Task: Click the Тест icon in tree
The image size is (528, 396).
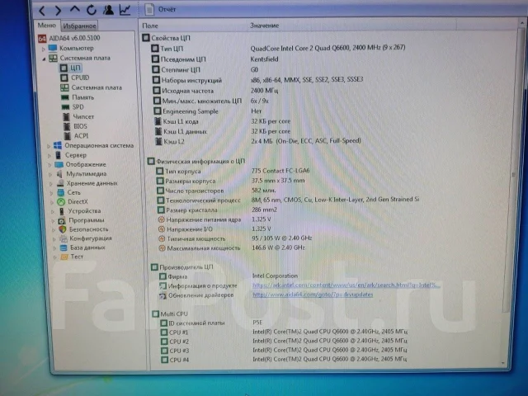Action: pos(64,257)
